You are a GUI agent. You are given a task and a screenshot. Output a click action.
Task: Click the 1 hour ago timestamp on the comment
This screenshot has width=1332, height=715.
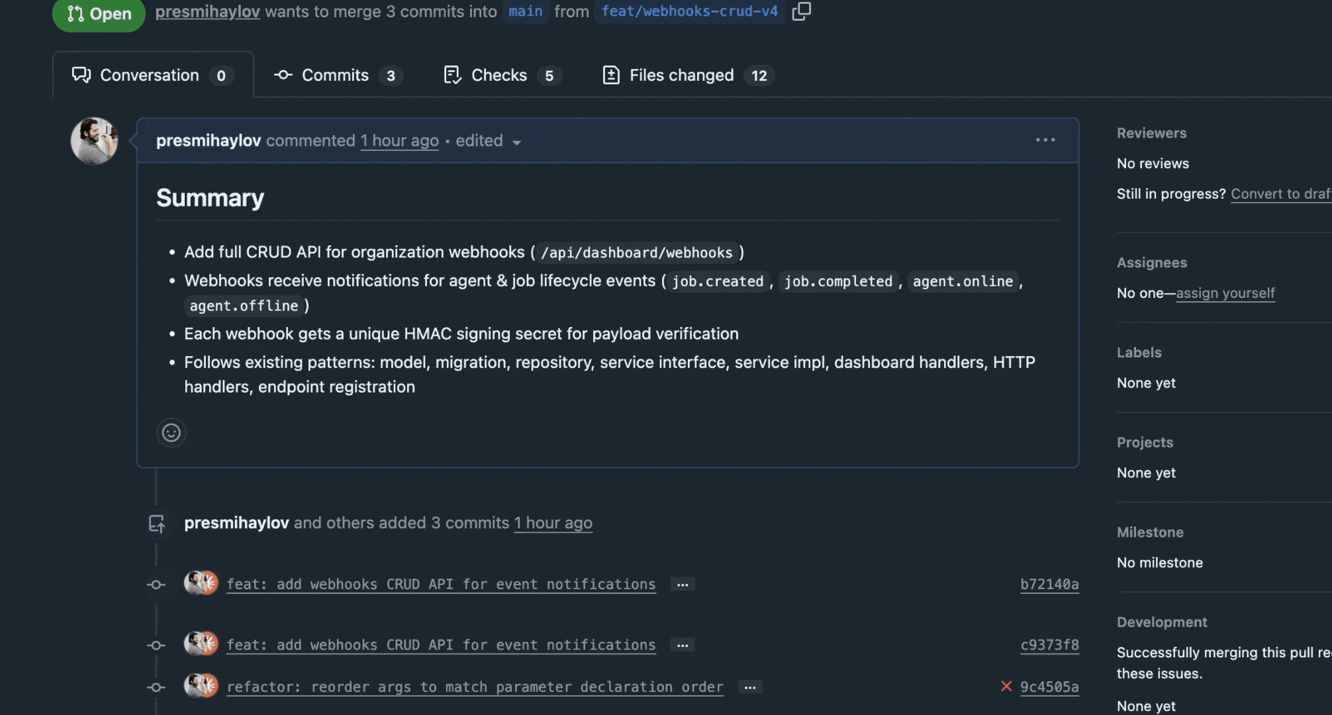pos(399,140)
